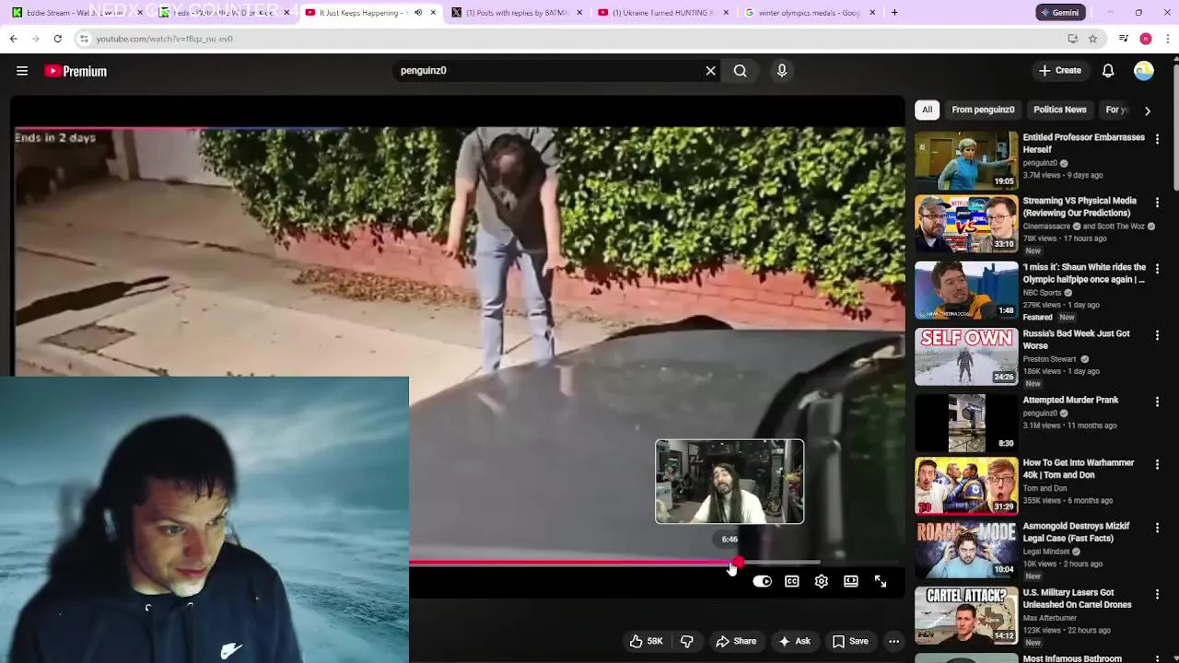Open 'I miss it' Shaun White title
The image size is (1179, 663).
(1084, 273)
